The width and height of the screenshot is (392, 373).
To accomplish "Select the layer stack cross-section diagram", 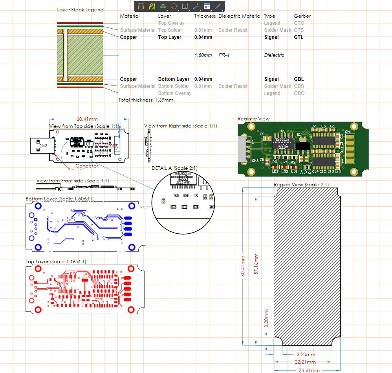I will coord(80,55).
